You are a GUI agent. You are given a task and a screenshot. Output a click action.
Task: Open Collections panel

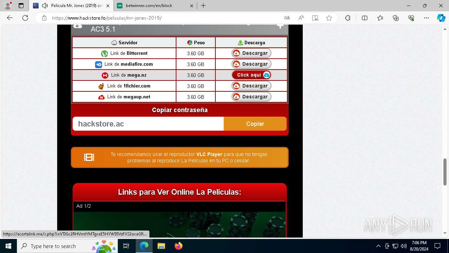click(x=396, y=18)
